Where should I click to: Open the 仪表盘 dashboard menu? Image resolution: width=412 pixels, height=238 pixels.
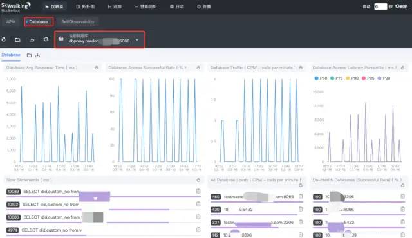point(54,6)
